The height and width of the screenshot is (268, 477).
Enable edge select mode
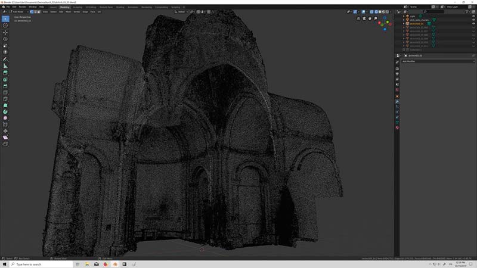(35, 12)
